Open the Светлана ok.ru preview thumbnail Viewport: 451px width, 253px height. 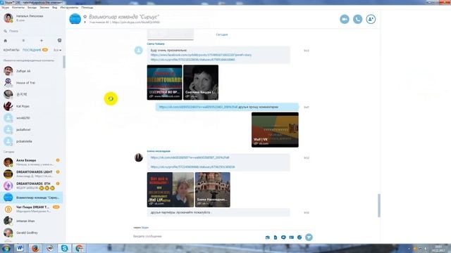click(x=201, y=82)
